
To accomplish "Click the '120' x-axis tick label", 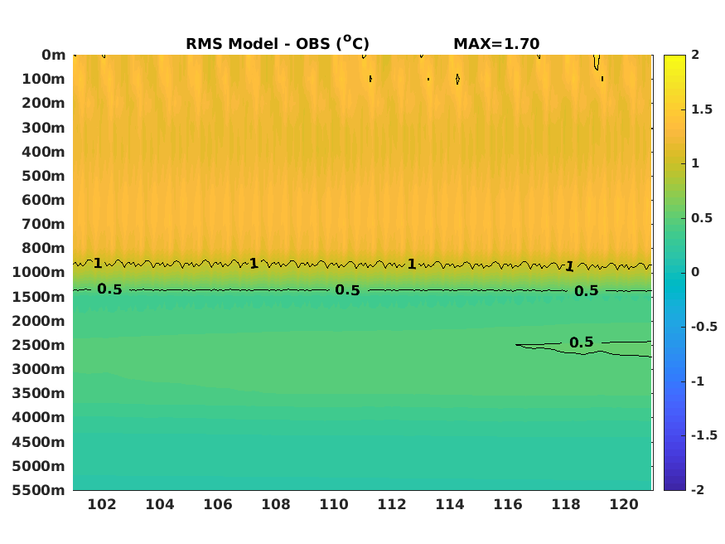I will point(624,504).
